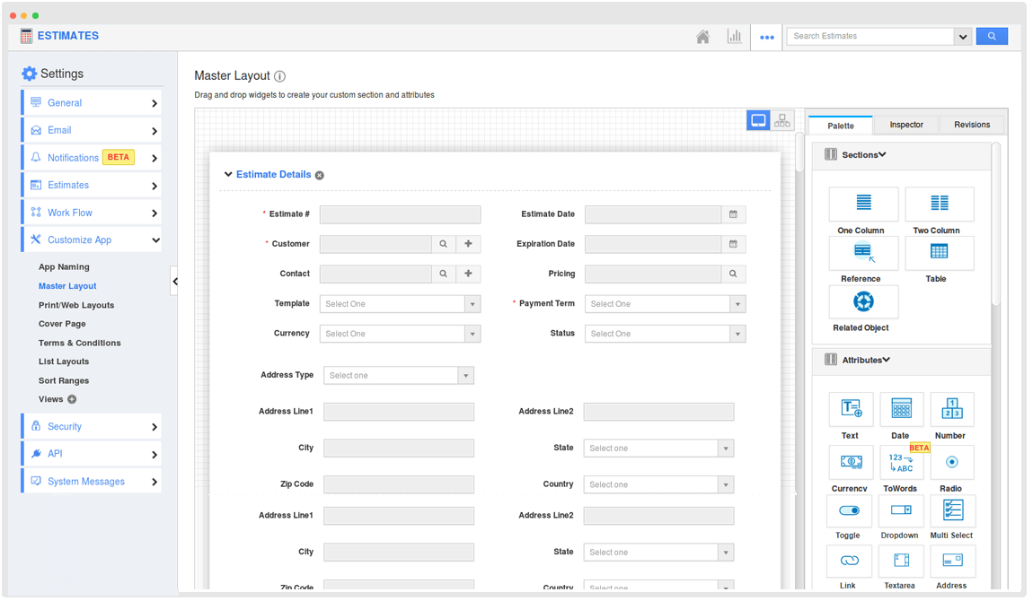Select the Reference section widget
Image resolution: width=1033 pixels, height=601 pixels.
(x=863, y=253)
